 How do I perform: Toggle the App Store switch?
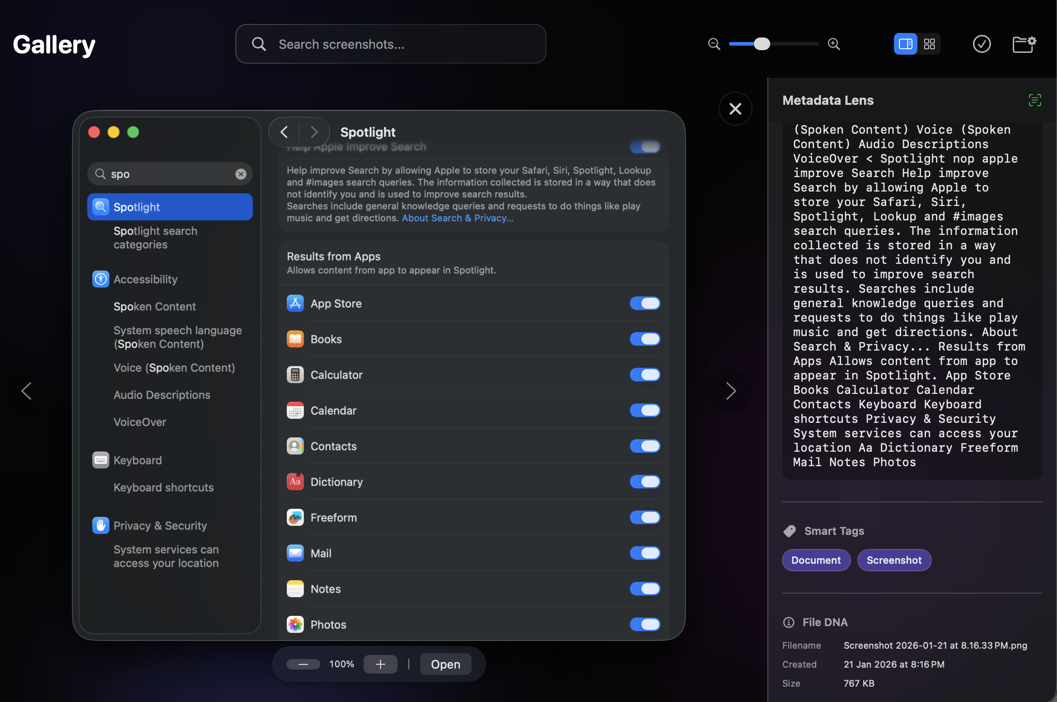pos(645,303)
